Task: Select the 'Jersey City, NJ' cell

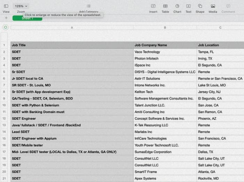Action: pos(220,92)
